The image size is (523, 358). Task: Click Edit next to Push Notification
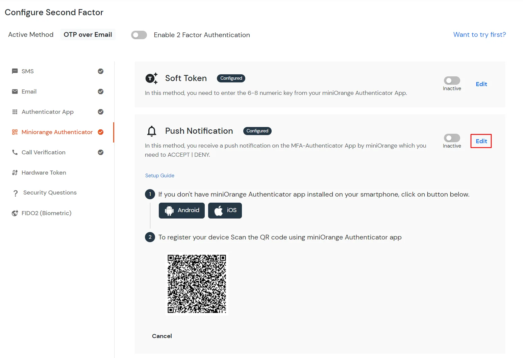[x=481, y=141]
